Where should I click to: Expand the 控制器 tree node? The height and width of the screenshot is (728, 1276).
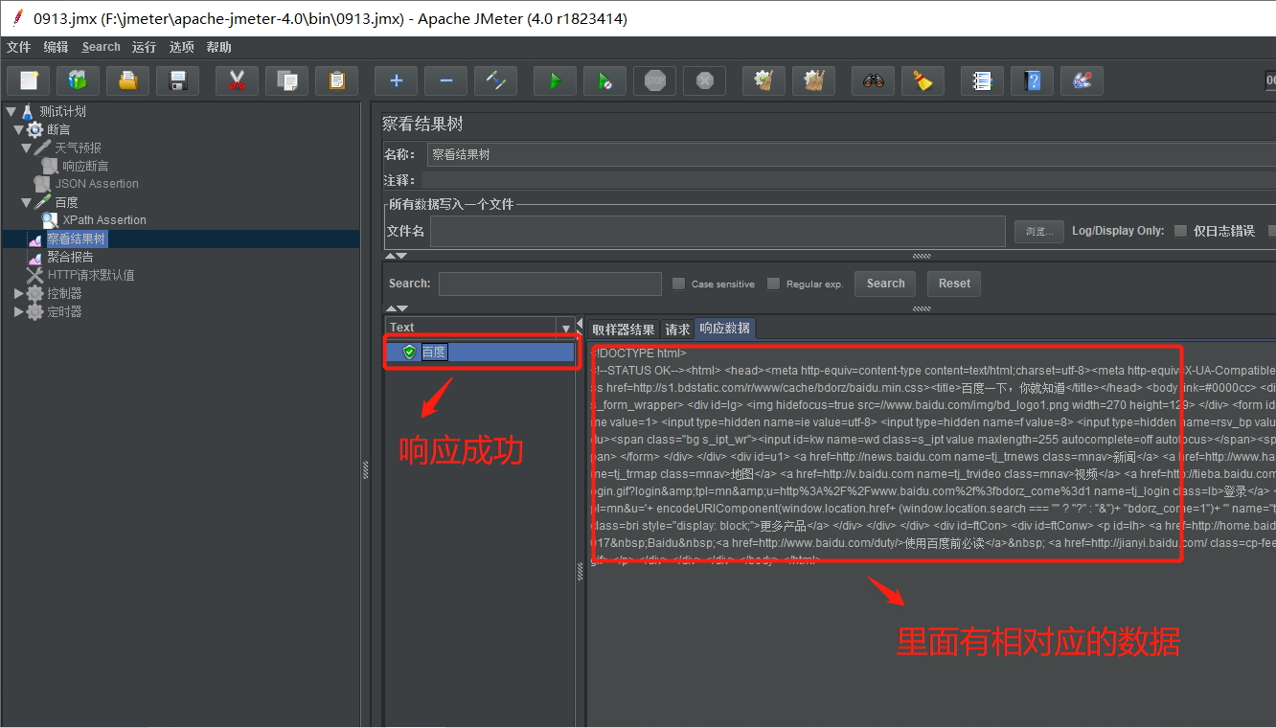(19, 293)
